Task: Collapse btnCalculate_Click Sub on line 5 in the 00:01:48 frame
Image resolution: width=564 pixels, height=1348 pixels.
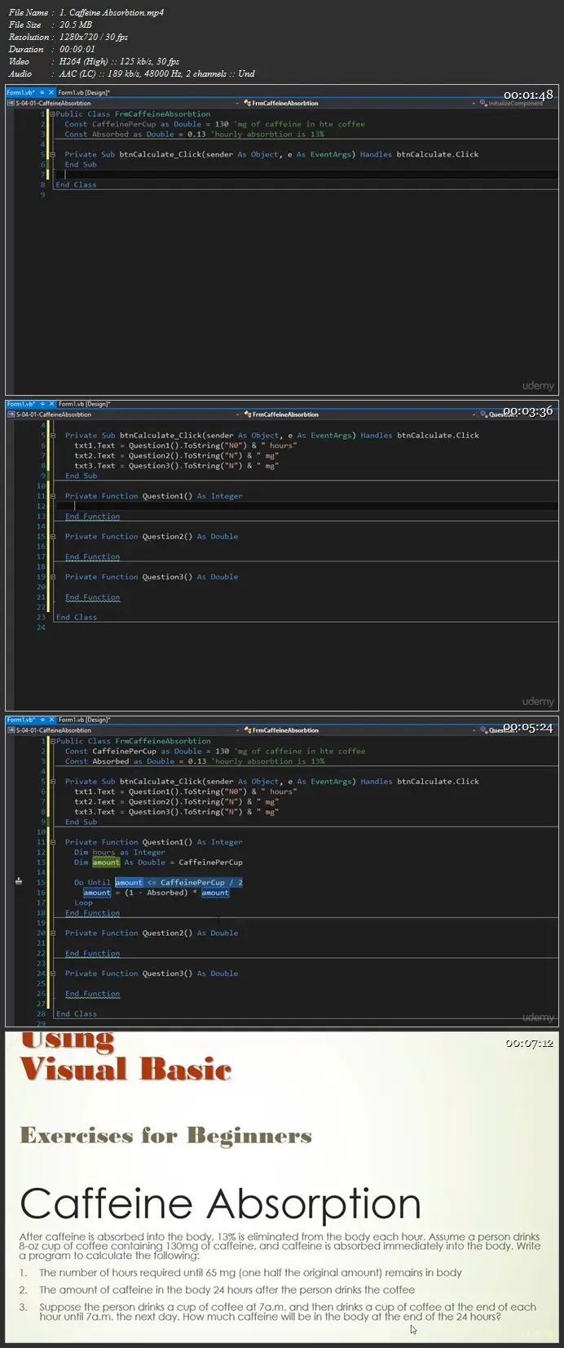Action: pos(52,154)
